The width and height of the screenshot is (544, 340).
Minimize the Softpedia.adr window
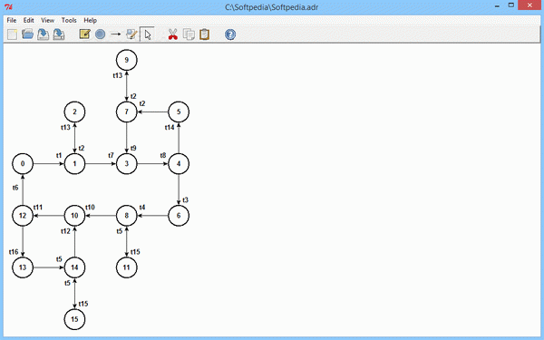click(x=497, y=6)
